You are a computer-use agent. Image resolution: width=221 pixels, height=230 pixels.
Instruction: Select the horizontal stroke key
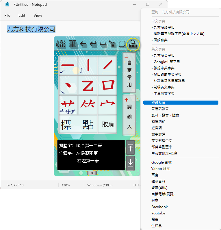click(68, 66)
